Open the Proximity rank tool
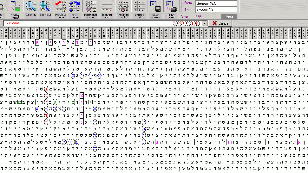Screen dimensions: 308x173 122,10
